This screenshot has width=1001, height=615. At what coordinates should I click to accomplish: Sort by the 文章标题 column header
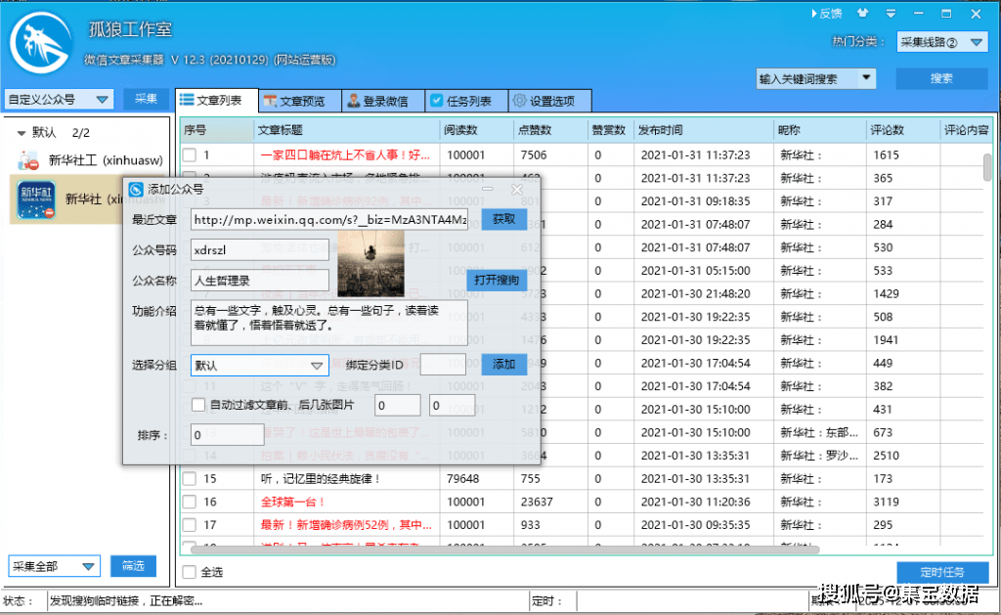(x=347, y=130)
